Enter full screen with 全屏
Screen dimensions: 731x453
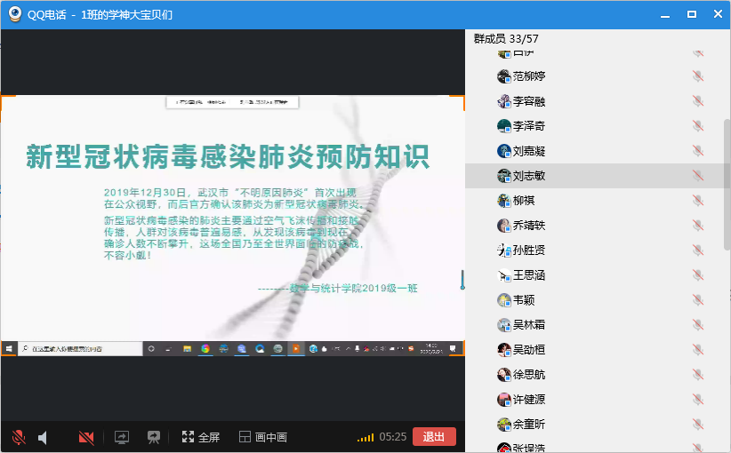(200, 437)
